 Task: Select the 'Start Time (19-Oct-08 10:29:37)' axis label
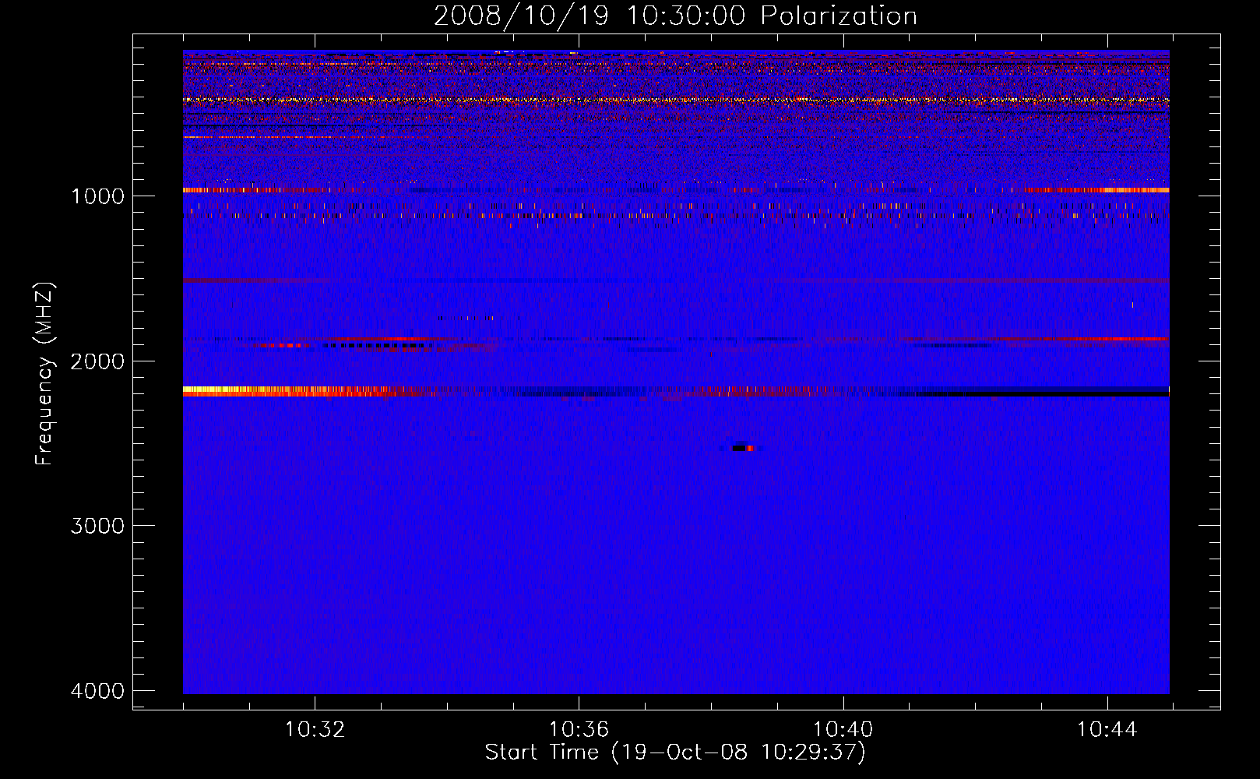675,753
